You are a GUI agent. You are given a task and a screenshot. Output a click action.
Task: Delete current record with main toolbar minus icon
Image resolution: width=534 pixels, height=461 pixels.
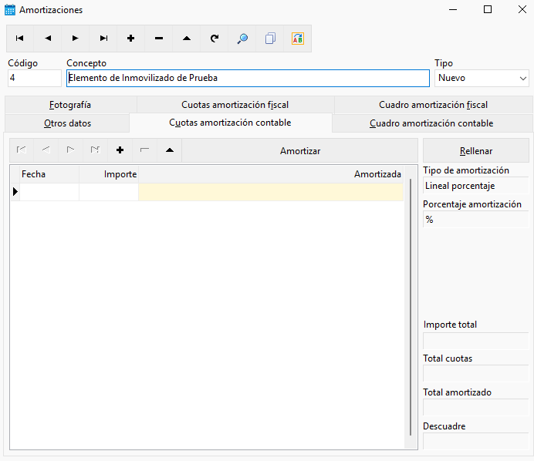point(159,39)
